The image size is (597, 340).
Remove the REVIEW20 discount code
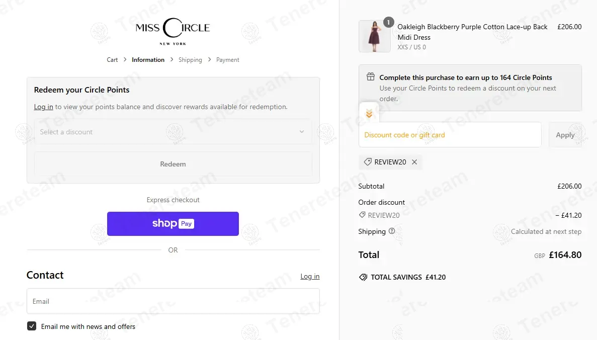[x=414, y=162]
